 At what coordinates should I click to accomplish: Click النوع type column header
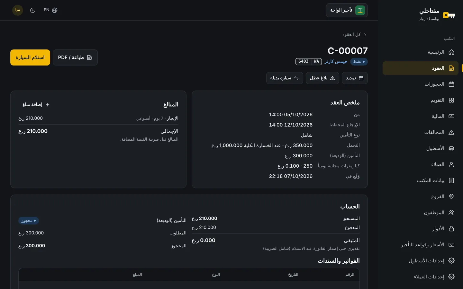[x=216, y=275]
